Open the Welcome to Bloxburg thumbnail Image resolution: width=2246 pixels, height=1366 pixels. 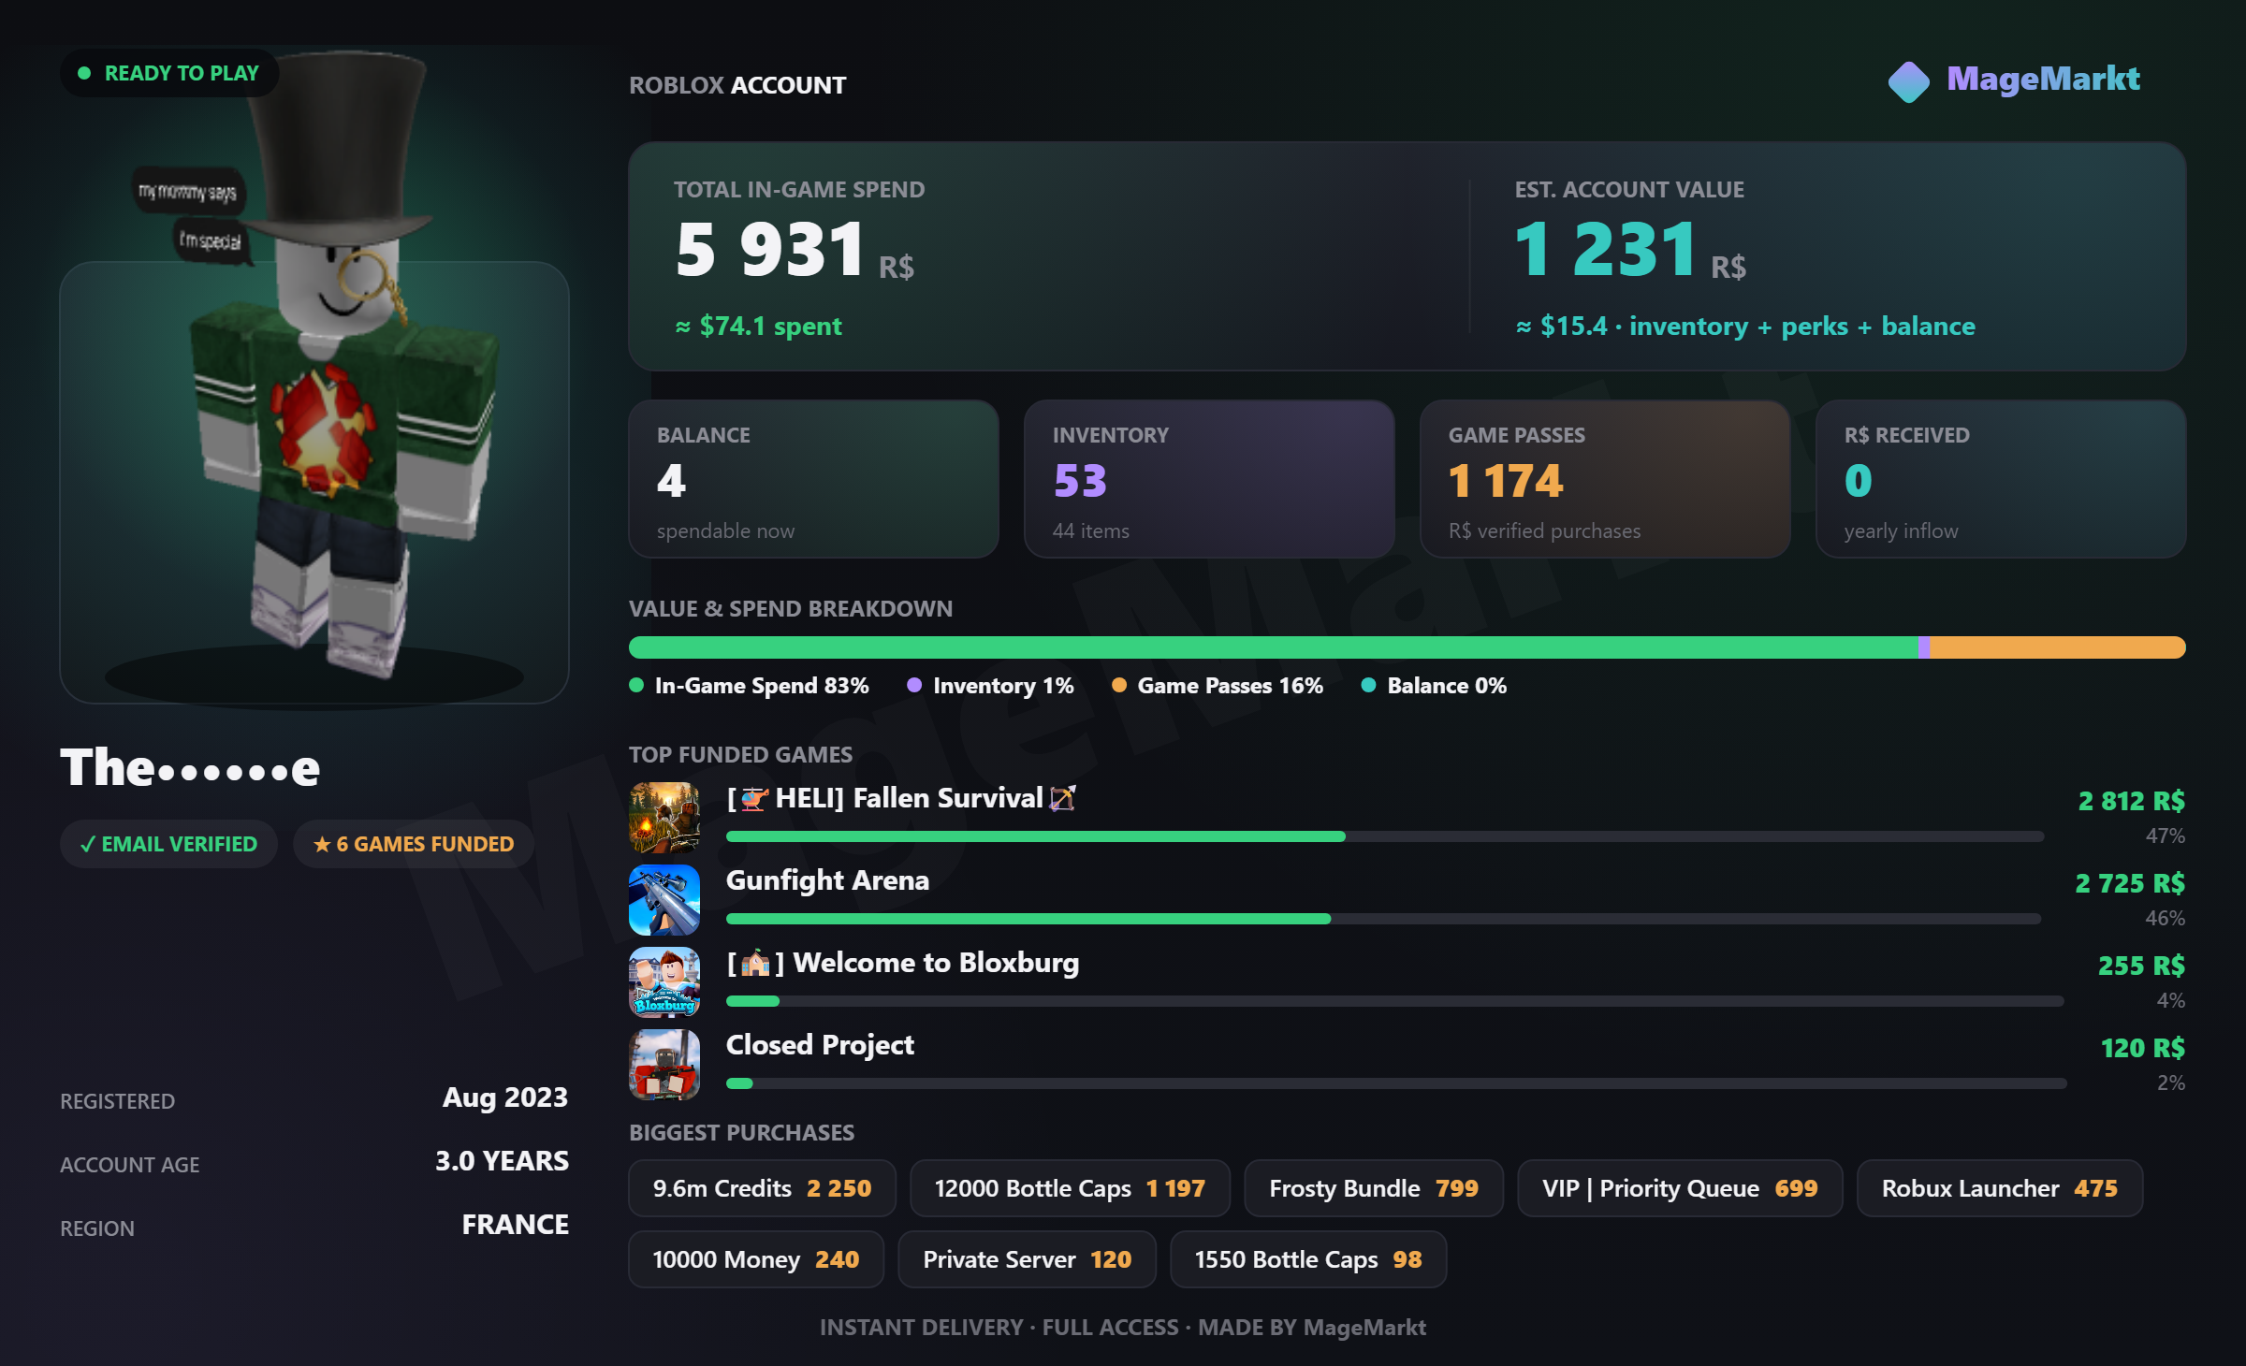click(x=664, y=982)
